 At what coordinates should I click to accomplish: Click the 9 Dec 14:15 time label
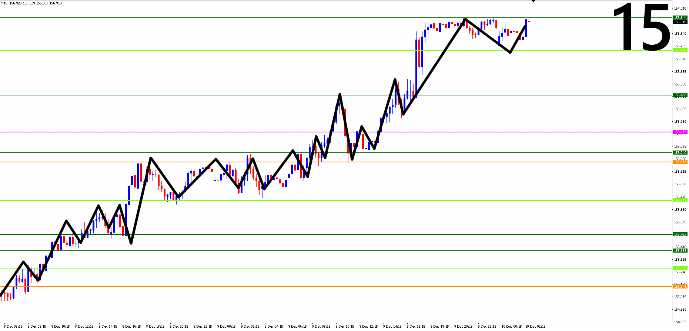tap(392, 327)
